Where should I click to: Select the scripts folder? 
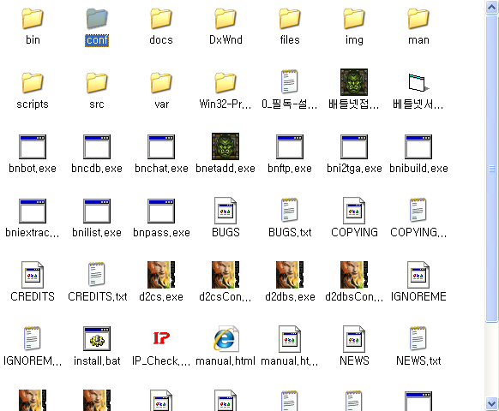click(x=33, y=83)
